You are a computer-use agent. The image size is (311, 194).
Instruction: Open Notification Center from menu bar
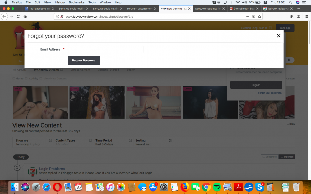click(x=304, y=2)
